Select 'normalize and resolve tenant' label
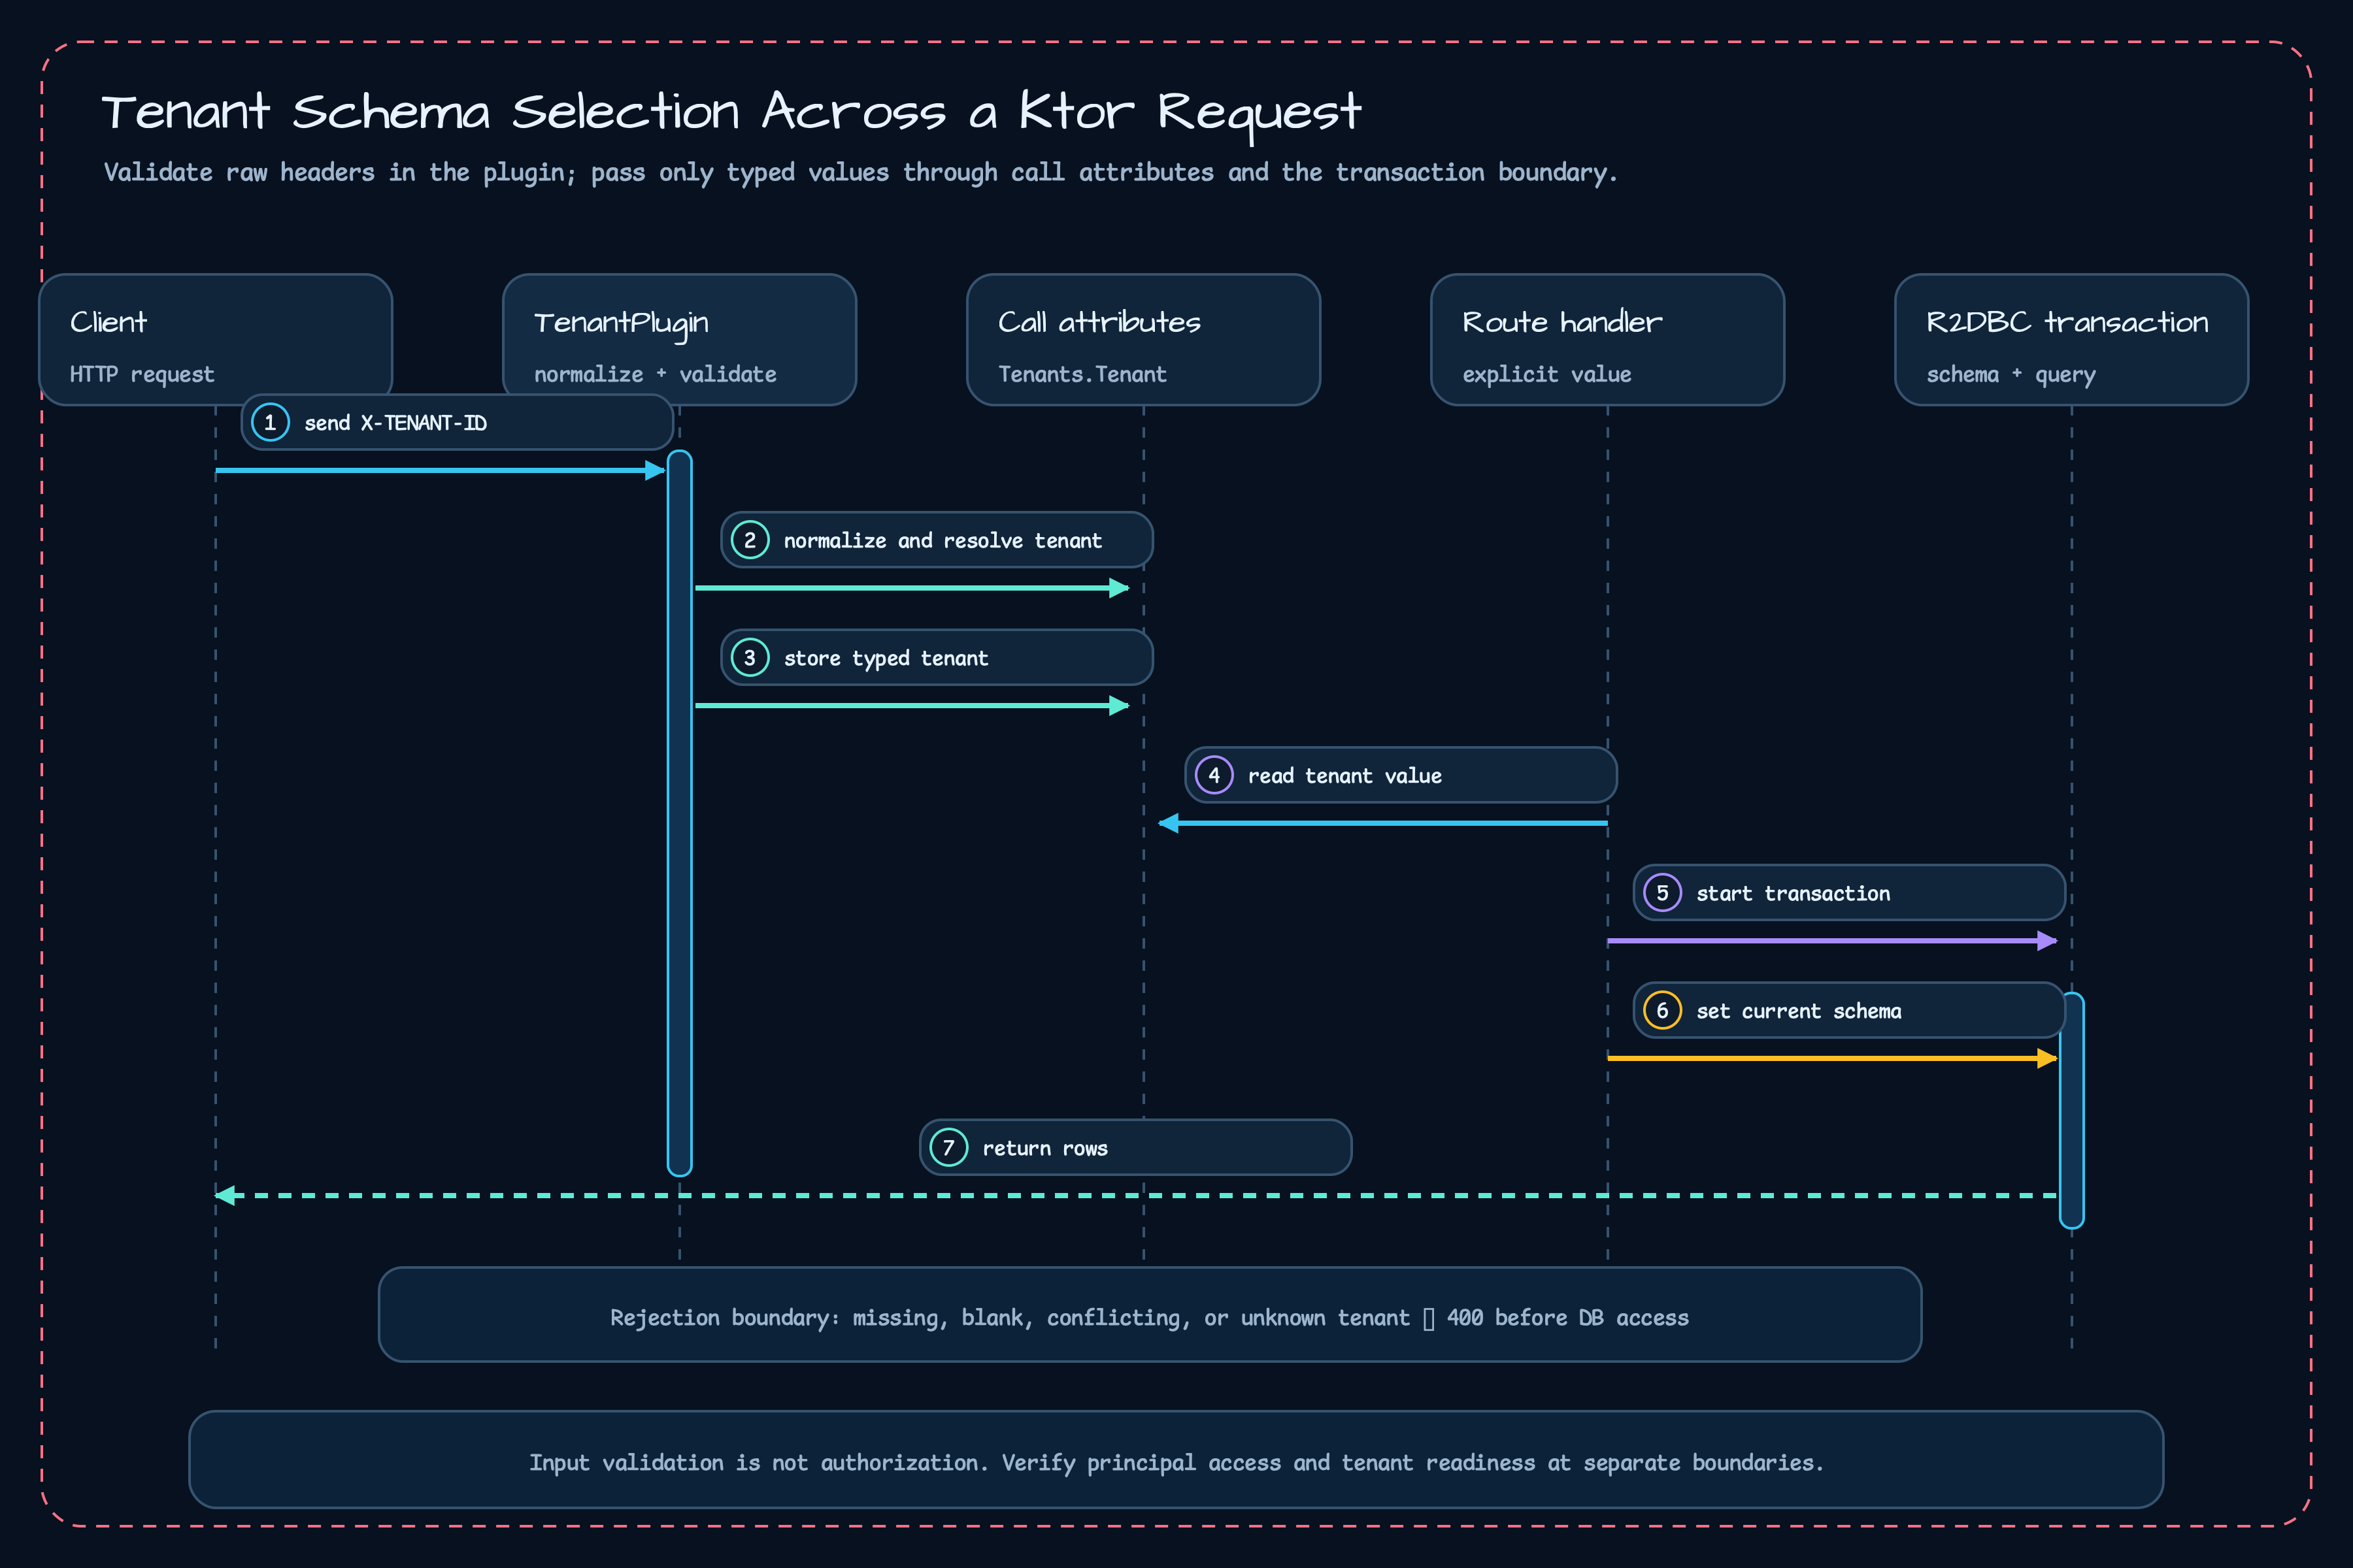The image size is (2353, 1568). (943, 541)
